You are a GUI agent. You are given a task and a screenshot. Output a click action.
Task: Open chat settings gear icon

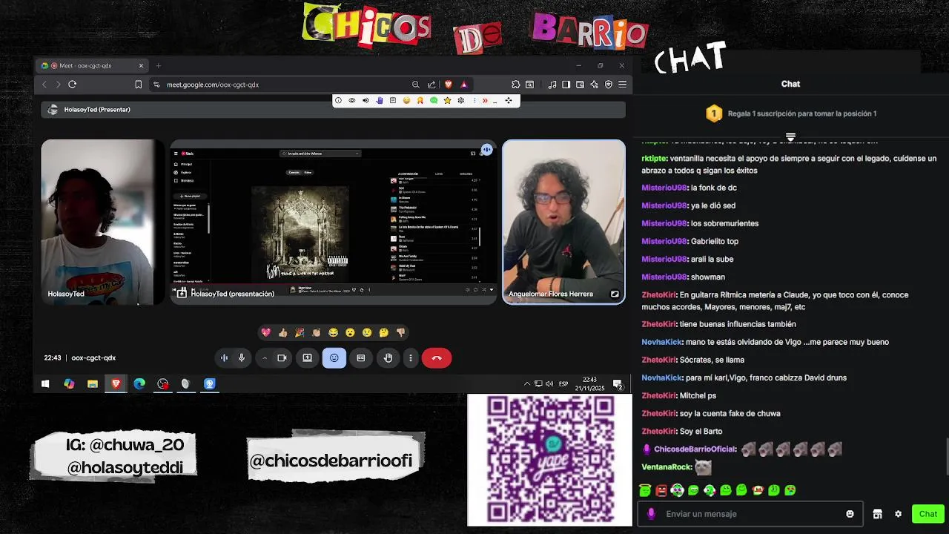point(898,514)
